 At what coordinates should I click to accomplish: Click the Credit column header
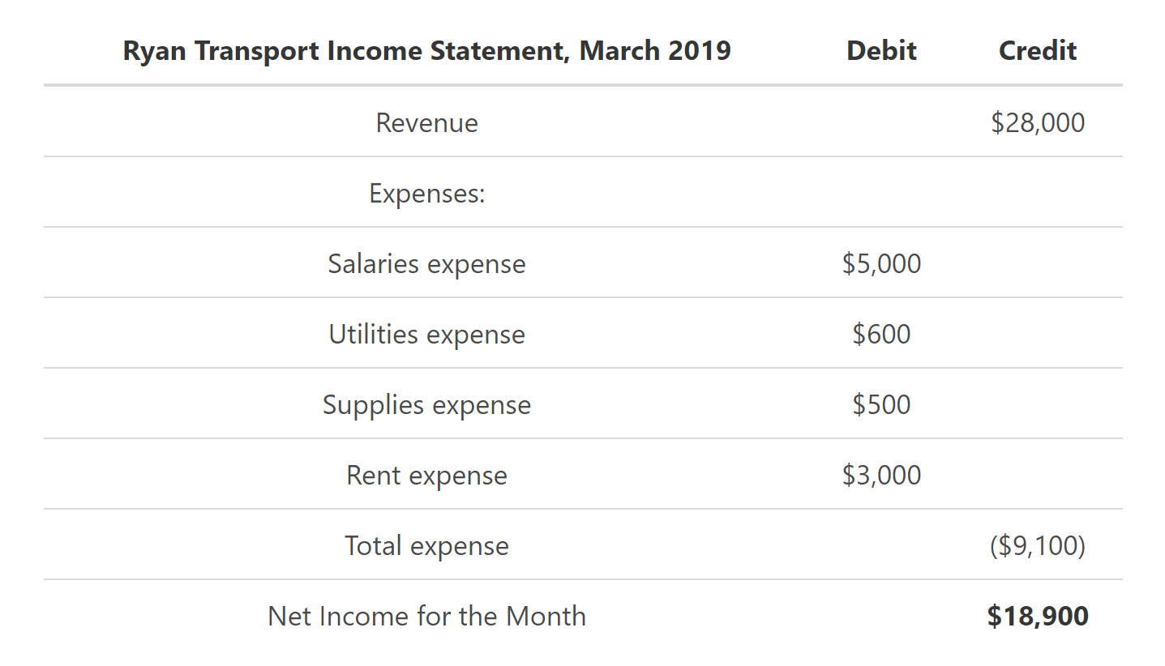1037,51
